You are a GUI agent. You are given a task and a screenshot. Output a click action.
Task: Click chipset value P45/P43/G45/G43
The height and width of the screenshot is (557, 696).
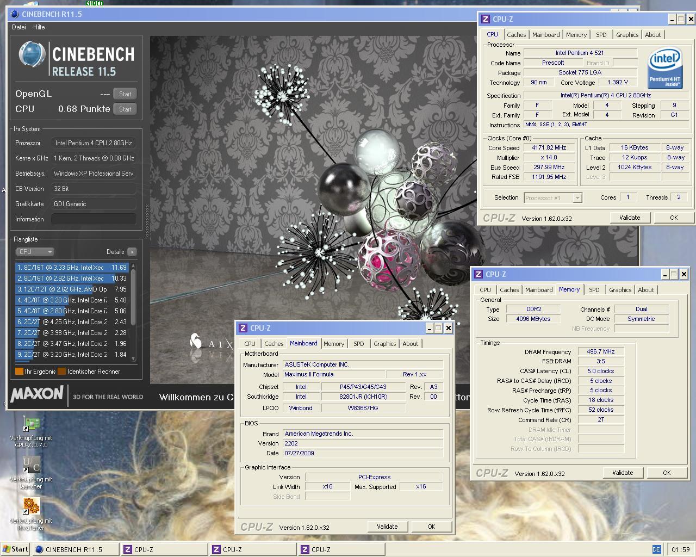(363, 387)
